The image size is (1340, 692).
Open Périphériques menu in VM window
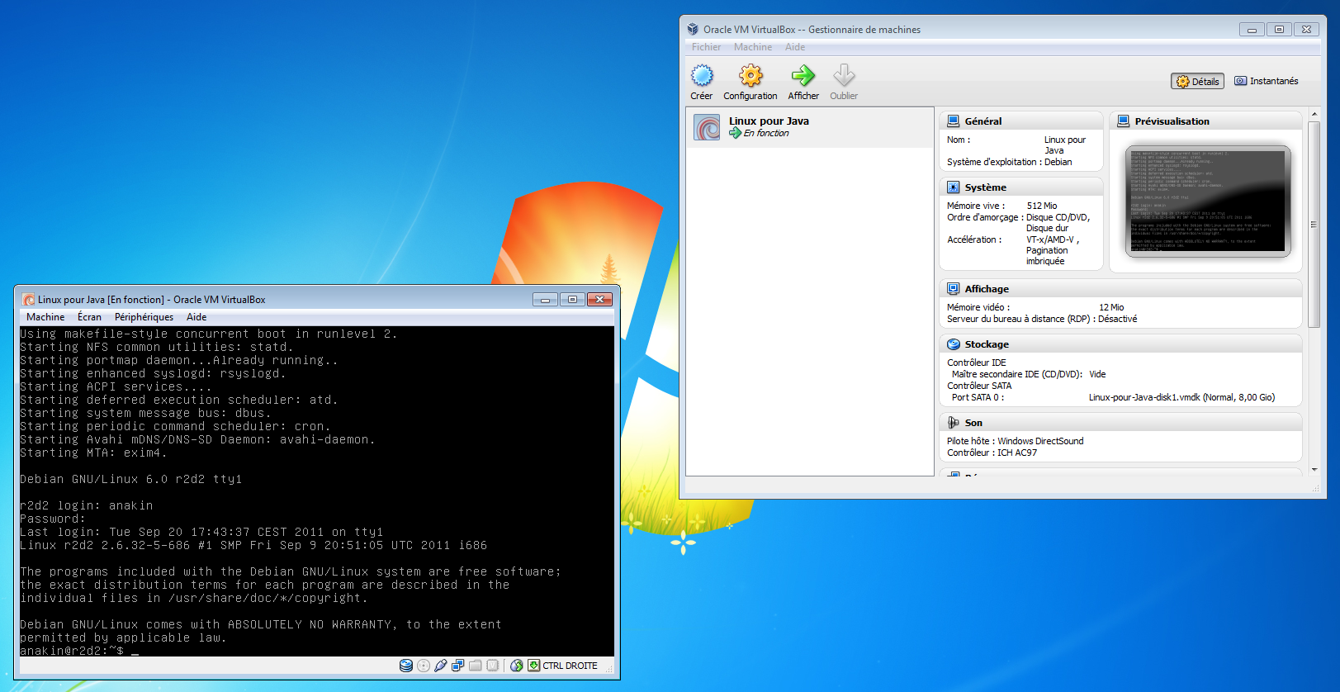click(144, 317)
